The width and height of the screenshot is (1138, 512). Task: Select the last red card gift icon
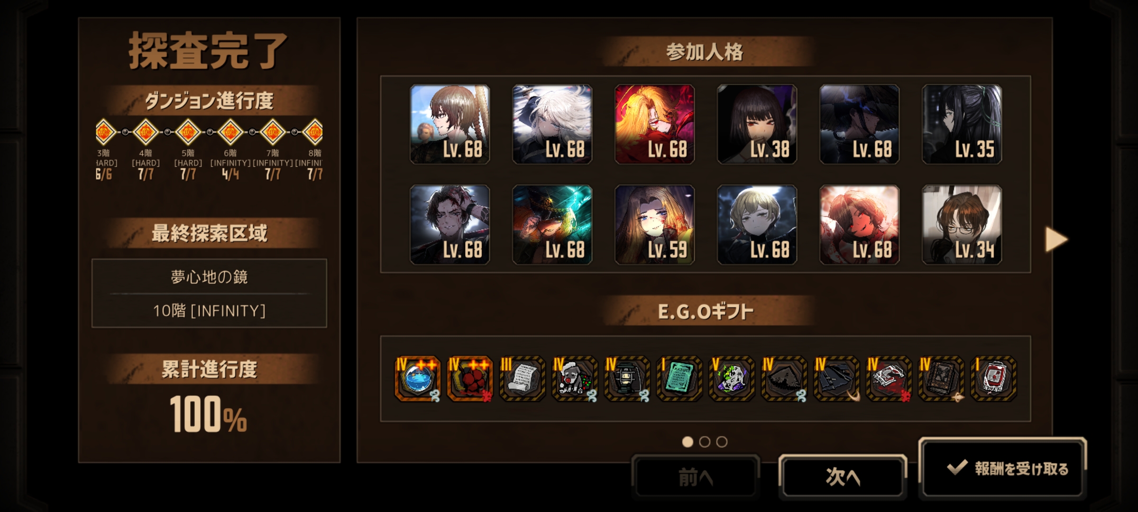pyautogui.click(x=993, y=379)
